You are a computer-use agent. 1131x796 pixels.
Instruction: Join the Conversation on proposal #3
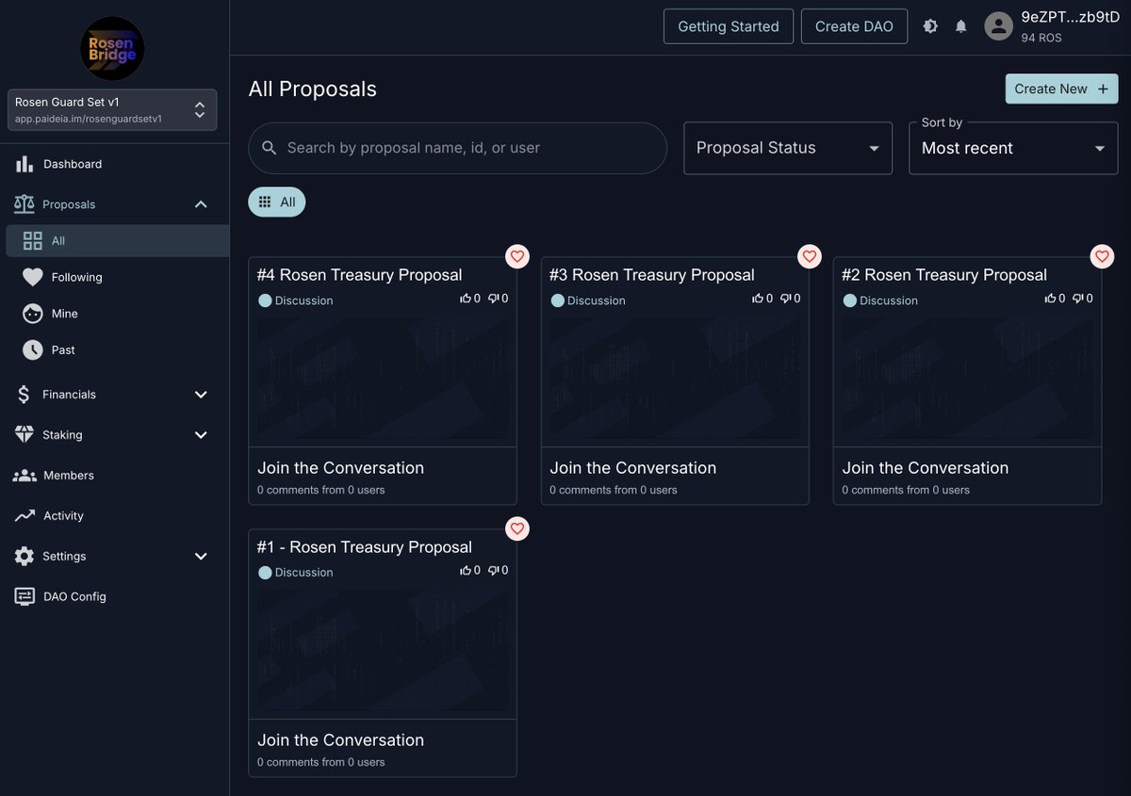click(x=633, y=468)
